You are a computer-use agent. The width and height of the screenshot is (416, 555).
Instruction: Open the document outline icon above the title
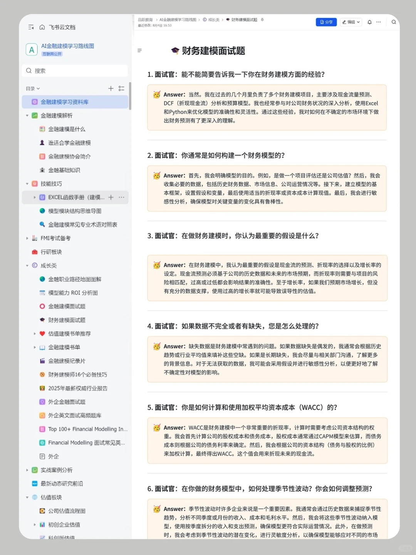pos(139,50)
